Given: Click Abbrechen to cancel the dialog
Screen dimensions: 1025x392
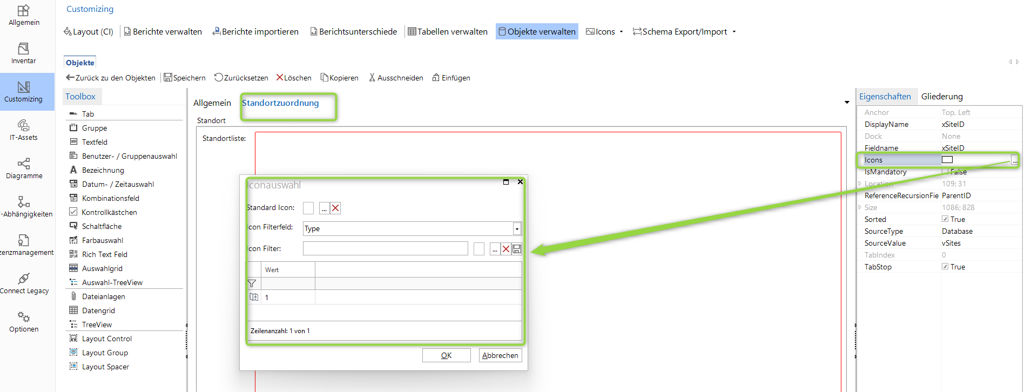Looking at the screenshot, I should 500,355.
